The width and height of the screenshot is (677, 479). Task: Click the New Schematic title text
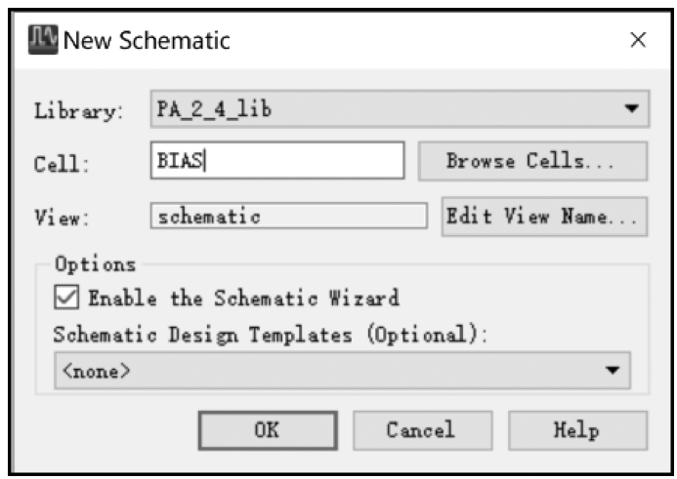147,41
